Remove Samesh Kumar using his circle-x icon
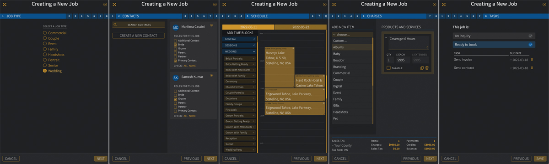Screen dimensions: 549x164 pos(211,76)
